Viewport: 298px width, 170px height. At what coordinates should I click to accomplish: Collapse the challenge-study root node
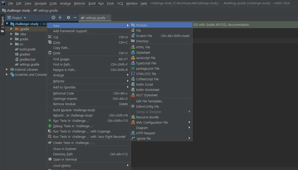[7, 24]
